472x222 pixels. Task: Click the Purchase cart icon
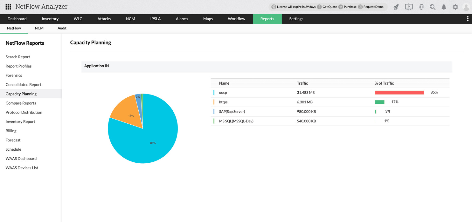pos(341,7)
